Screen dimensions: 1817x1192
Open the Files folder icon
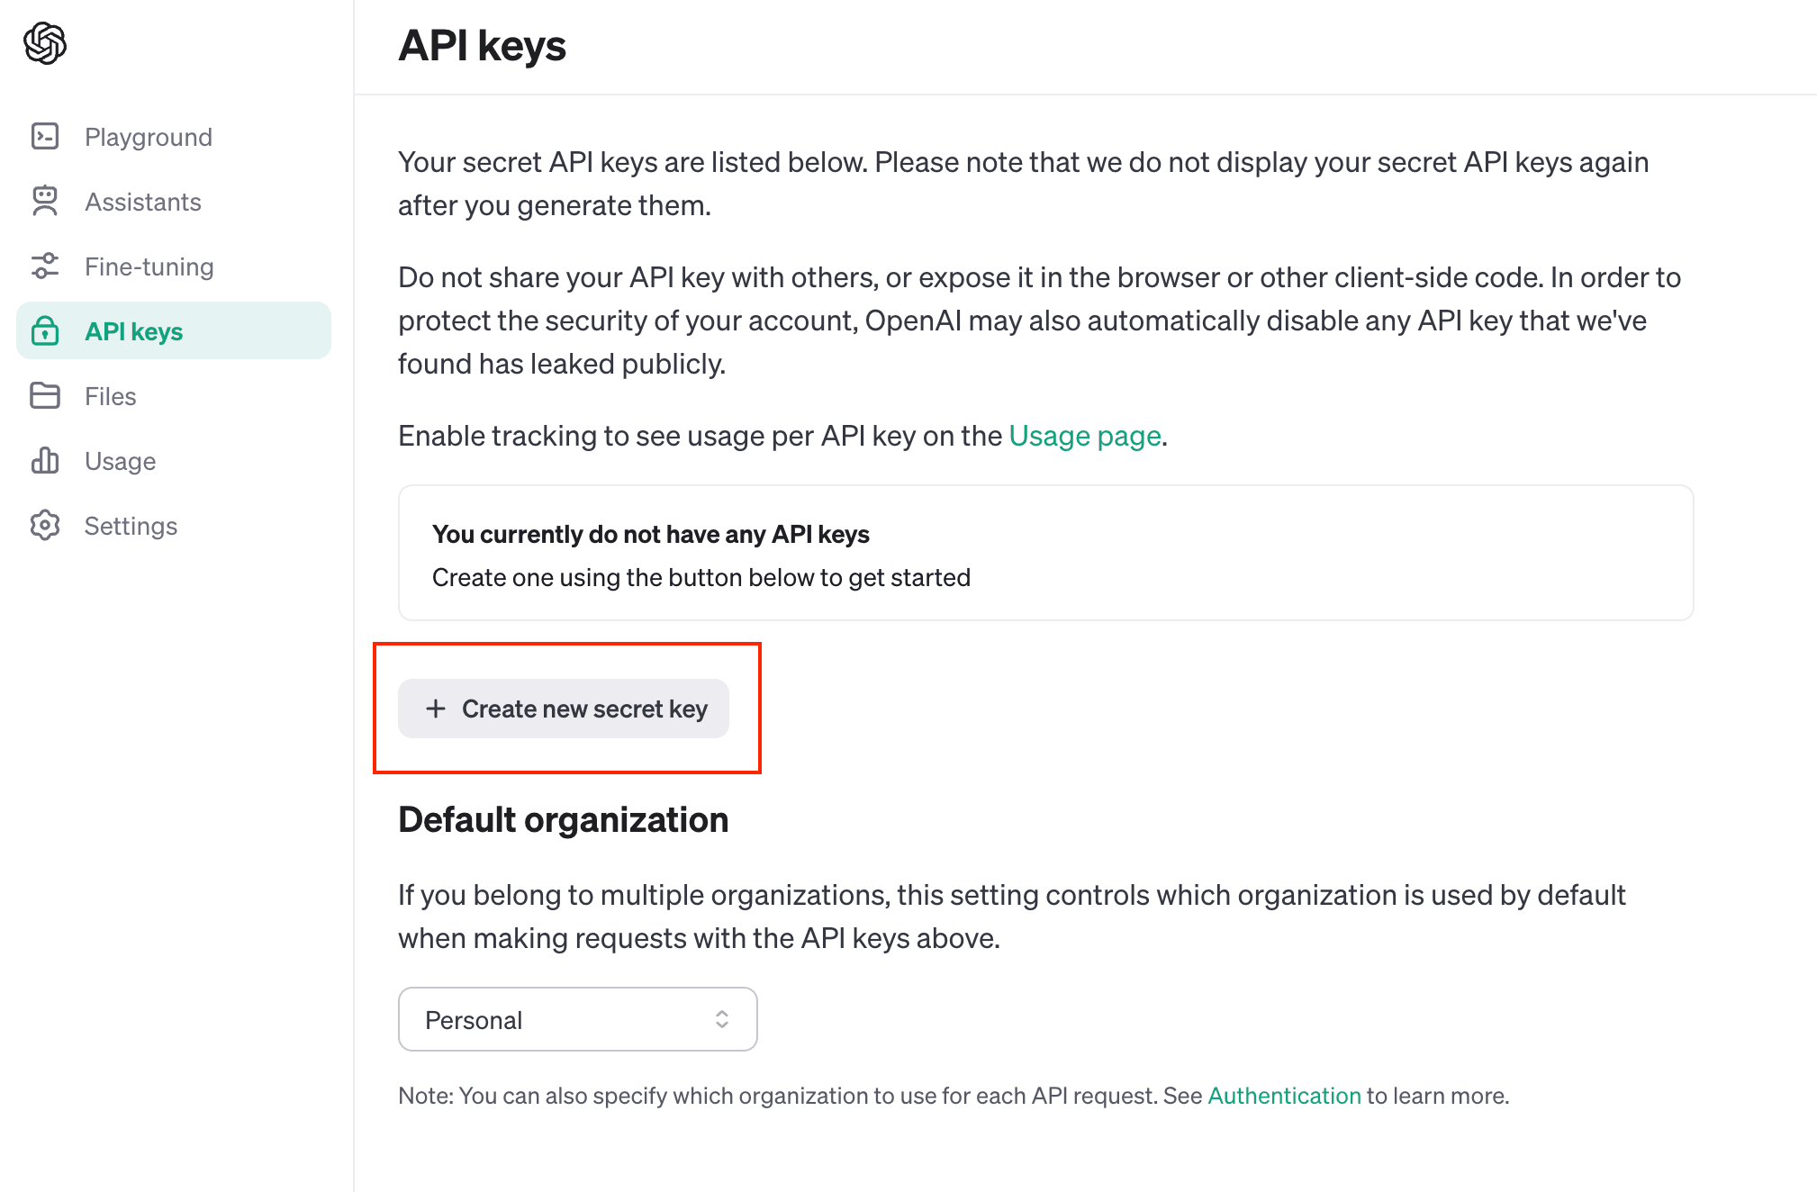45,395
